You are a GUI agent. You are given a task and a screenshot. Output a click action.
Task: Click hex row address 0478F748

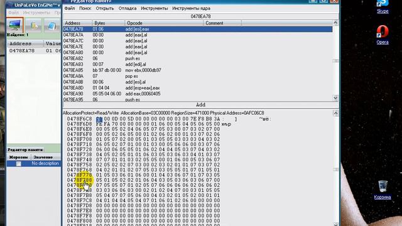pos(79,159)
